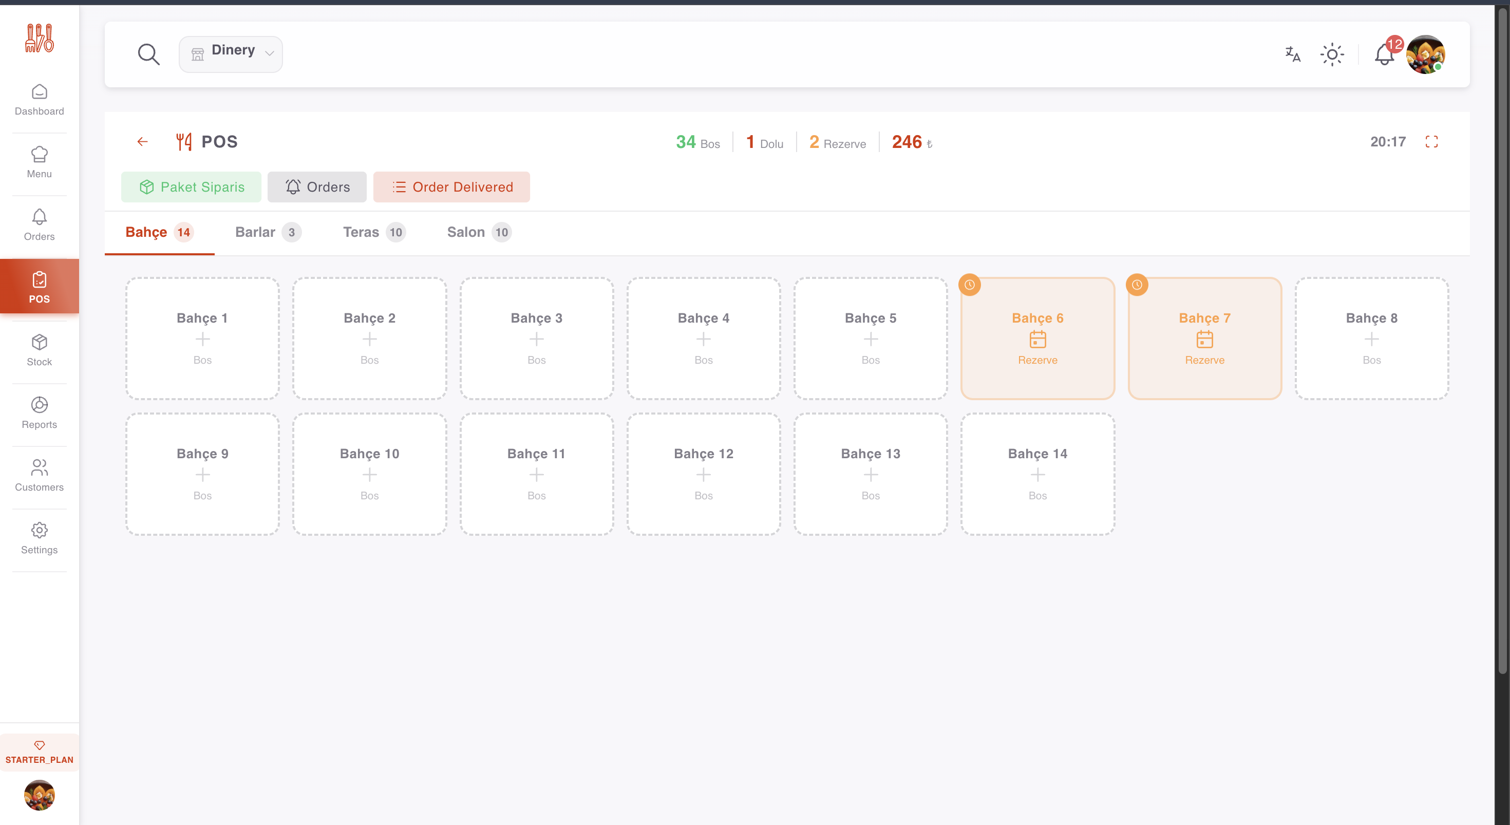Image resolution: width=1510 pixels, height=825 pixels.
Task: Click the Orders button with bell
Action: coord(317,187)
